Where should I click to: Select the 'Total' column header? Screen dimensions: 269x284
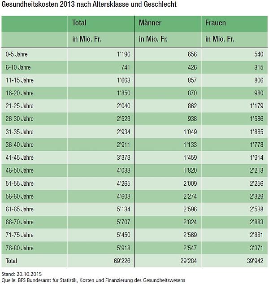(79, 22)
